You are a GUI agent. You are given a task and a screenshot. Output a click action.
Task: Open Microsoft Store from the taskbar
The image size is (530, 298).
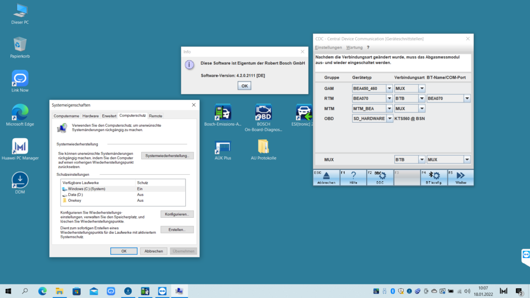pos(77,291)
